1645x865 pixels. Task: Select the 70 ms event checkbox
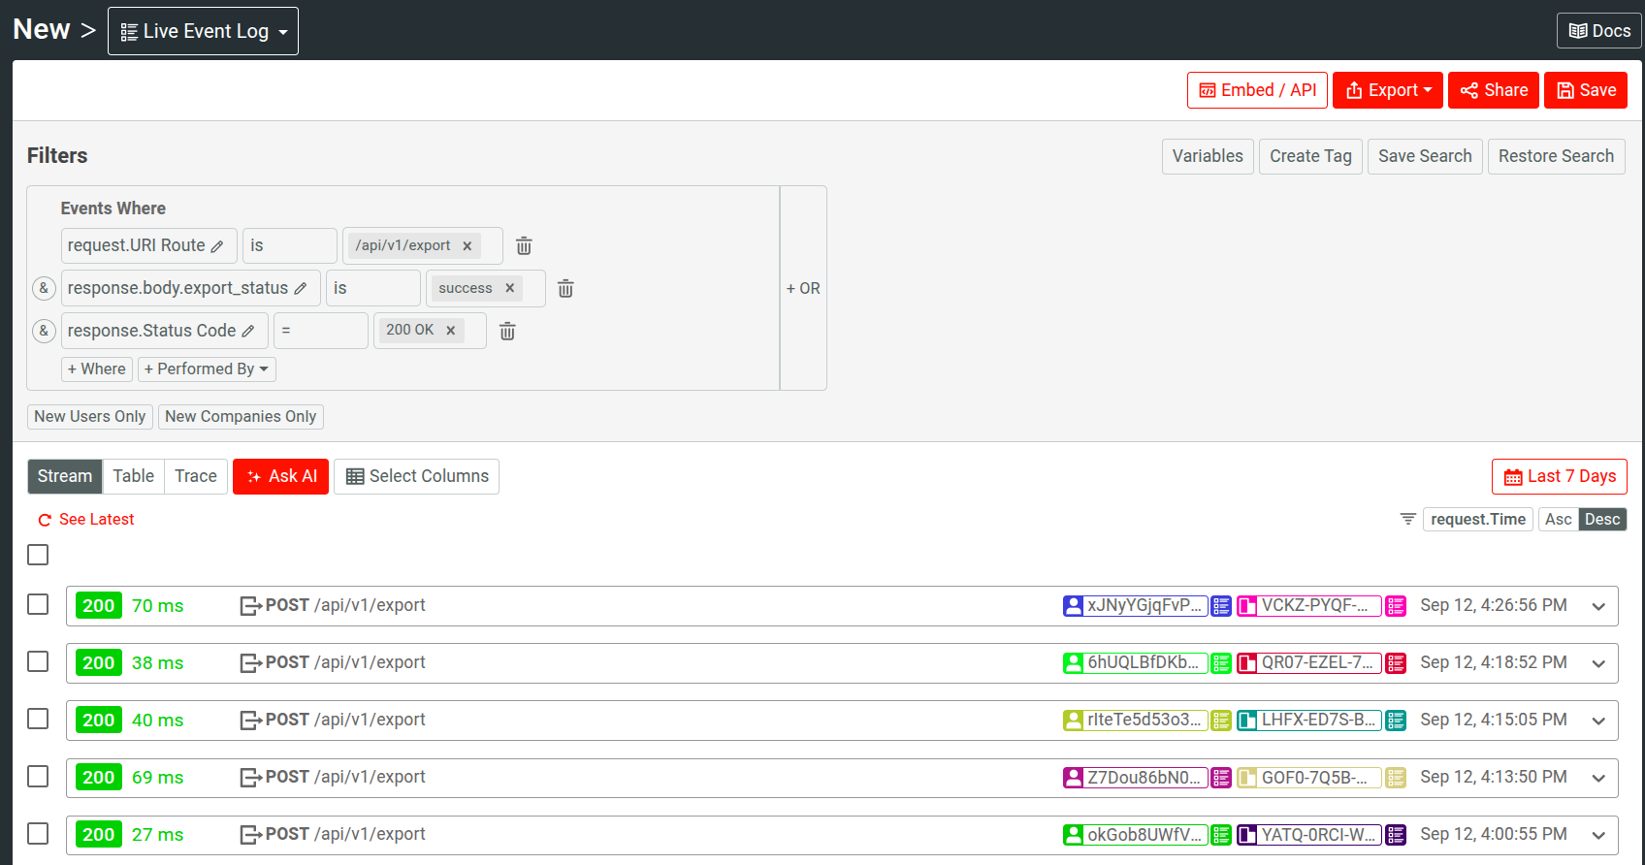point(38,604)
